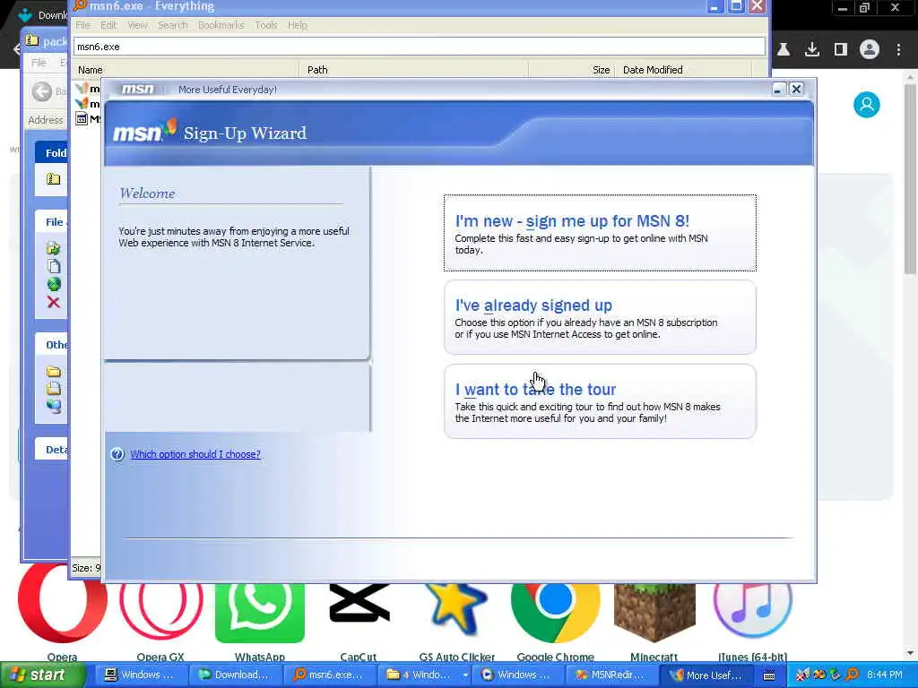This screenshot has width=918, height=688.
Task: Open Bookmarks menu in Everything window
Action: pos(221,25)
